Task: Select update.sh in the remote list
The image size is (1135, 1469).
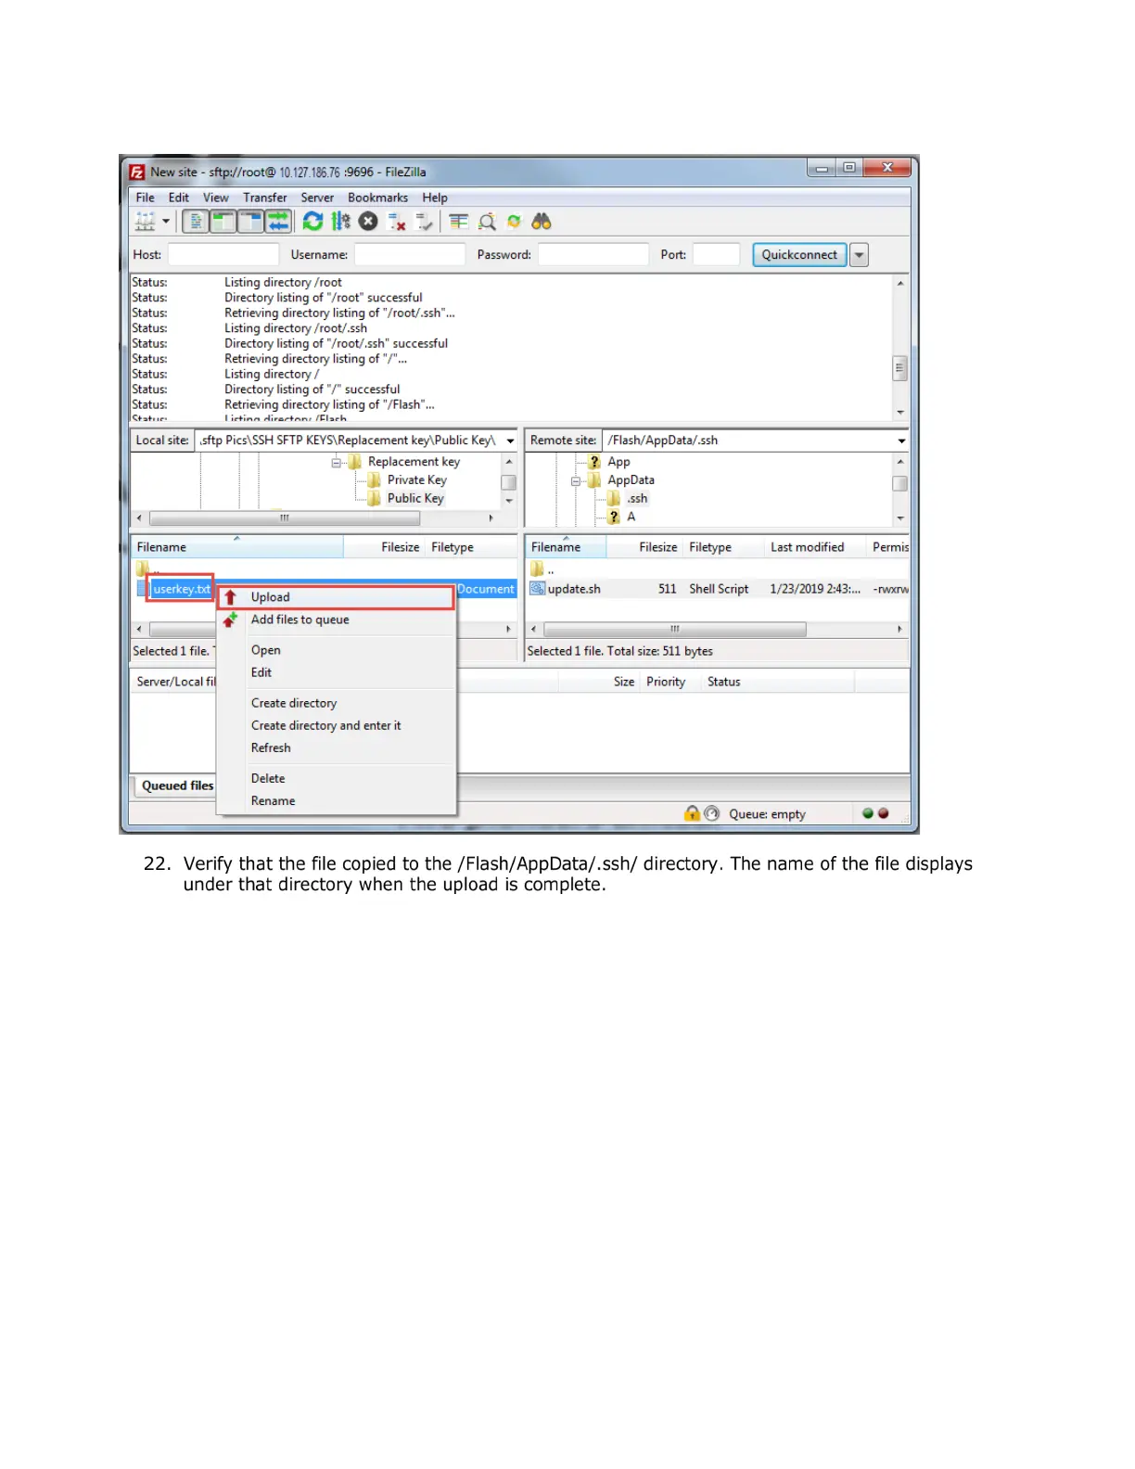Action: pyautogui.click(x=574, y=590)
